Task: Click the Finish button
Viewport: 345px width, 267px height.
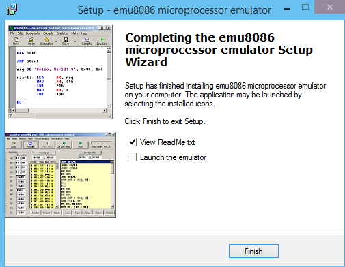Action: [253, 251]
